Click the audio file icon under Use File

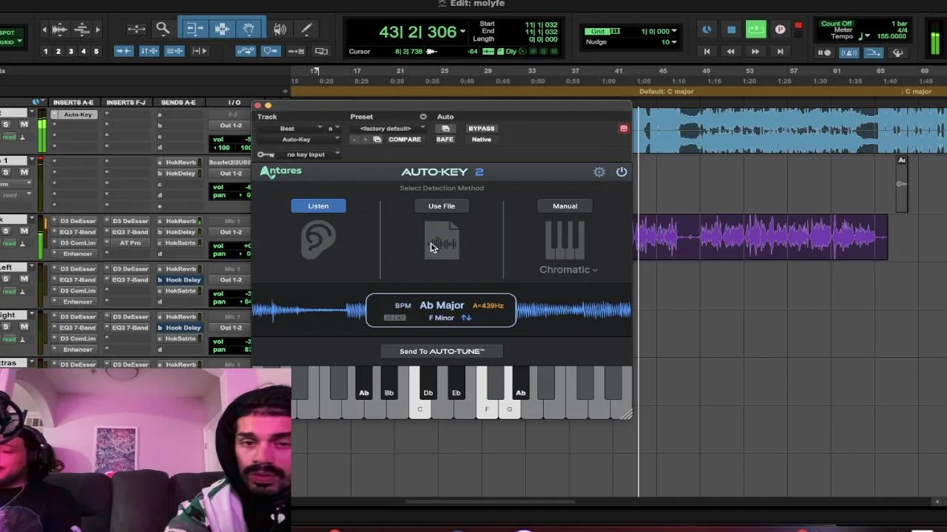point(442,240)
